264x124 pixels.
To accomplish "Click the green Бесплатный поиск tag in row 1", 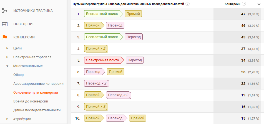I will (102, 14).
